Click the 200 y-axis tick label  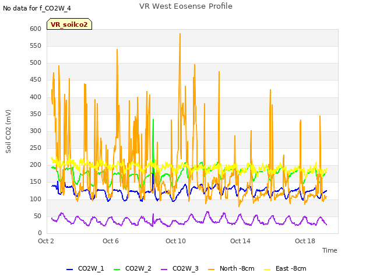click(x=36, y=164)
